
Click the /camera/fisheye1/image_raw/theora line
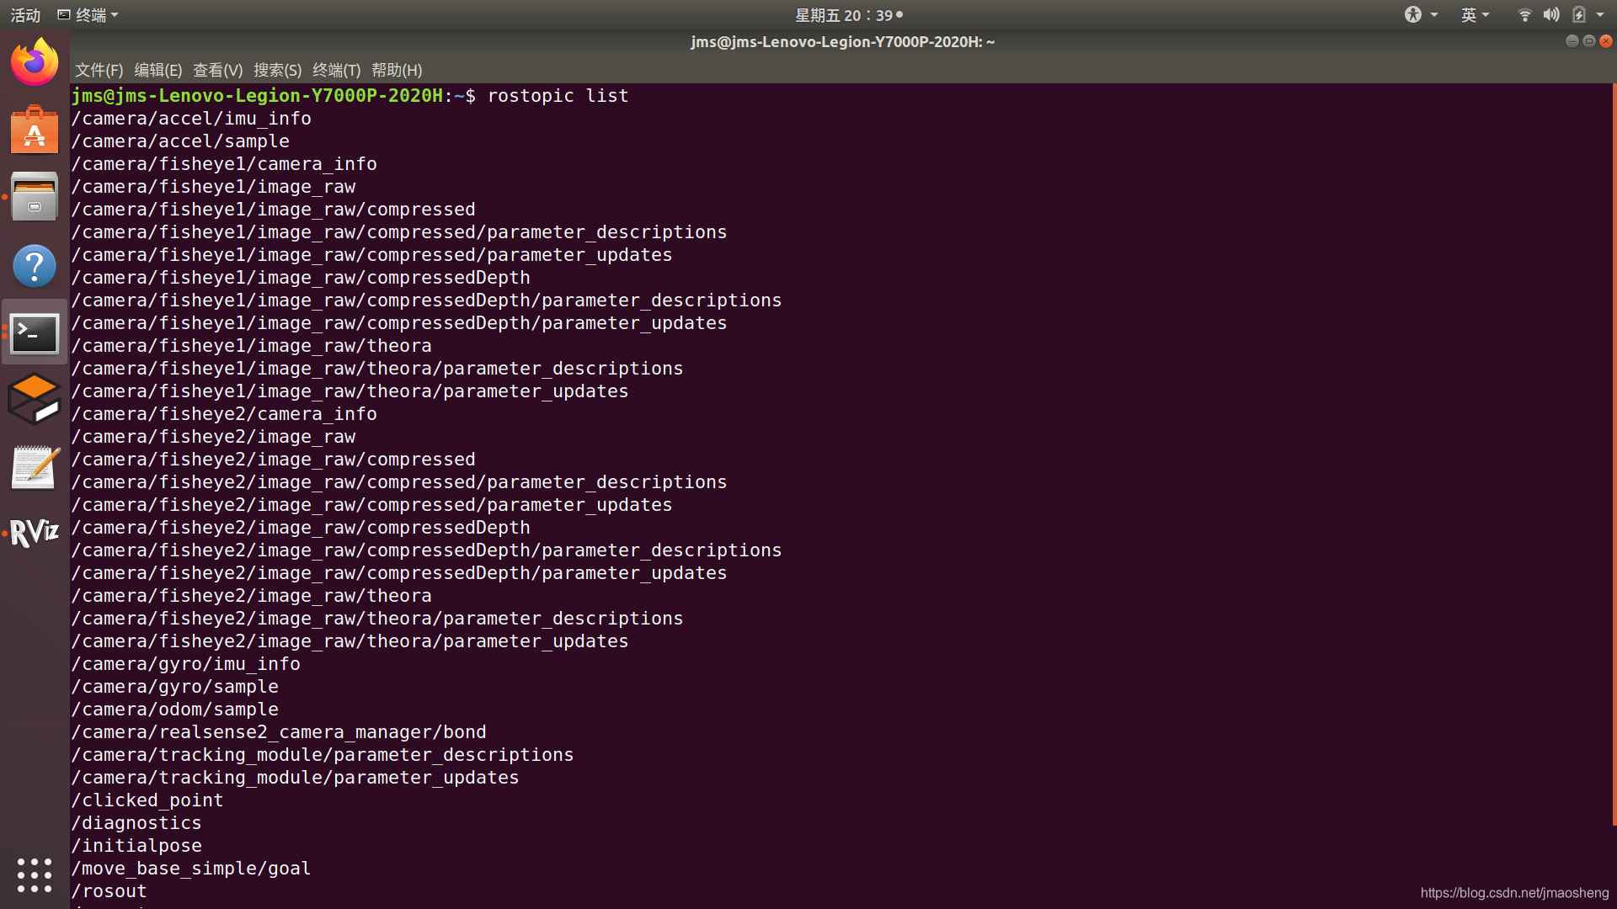click(x=251, y=345)
